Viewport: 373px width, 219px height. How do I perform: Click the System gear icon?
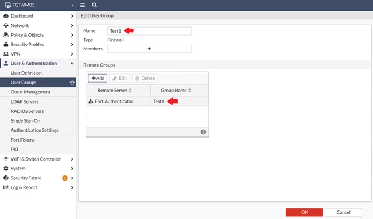[6, 169]
